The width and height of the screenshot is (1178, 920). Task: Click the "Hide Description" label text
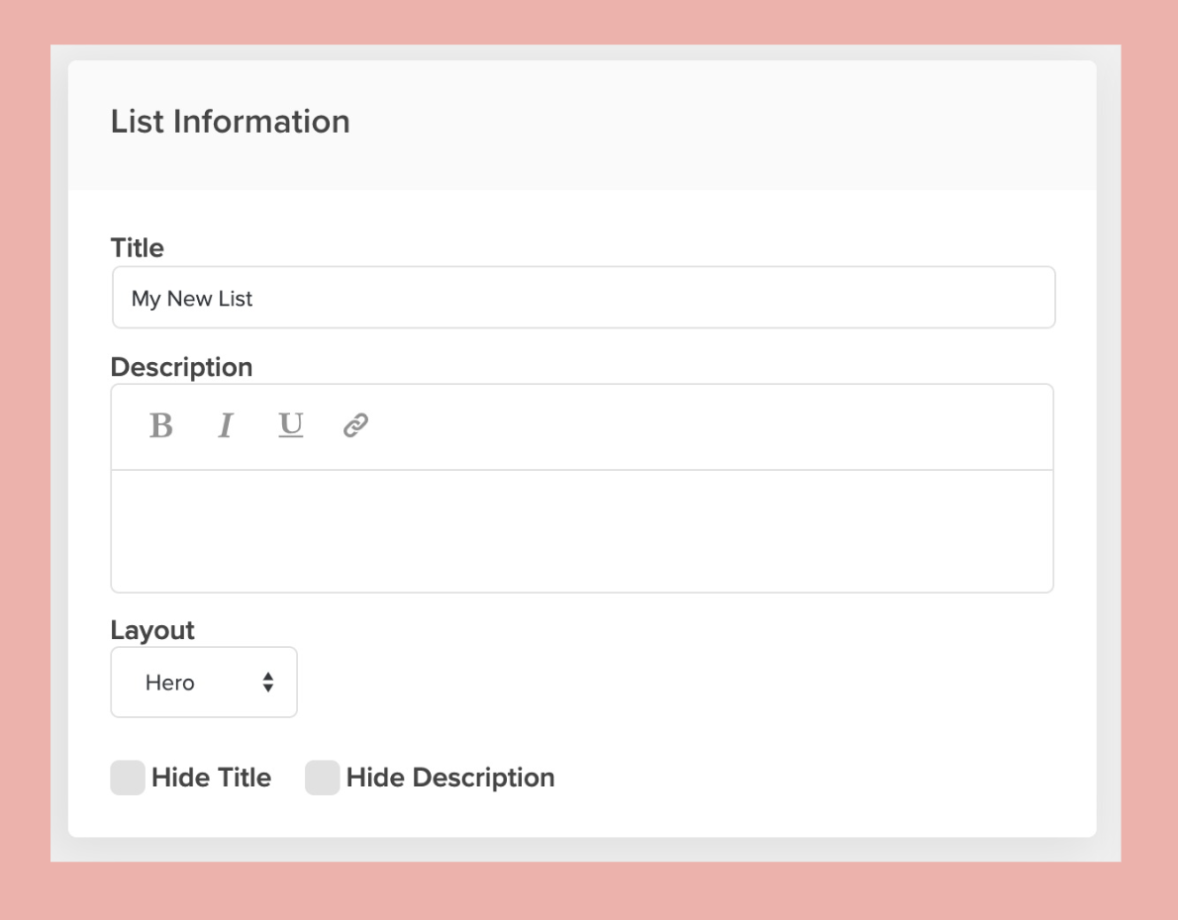[450, 778]
